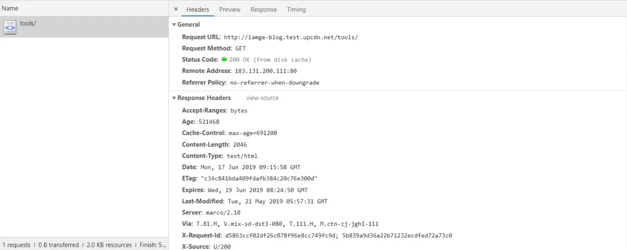The width and height of the screenshot is (627, 250).
Task: Select the tools/ request row
Action: [x=84, y=27]
